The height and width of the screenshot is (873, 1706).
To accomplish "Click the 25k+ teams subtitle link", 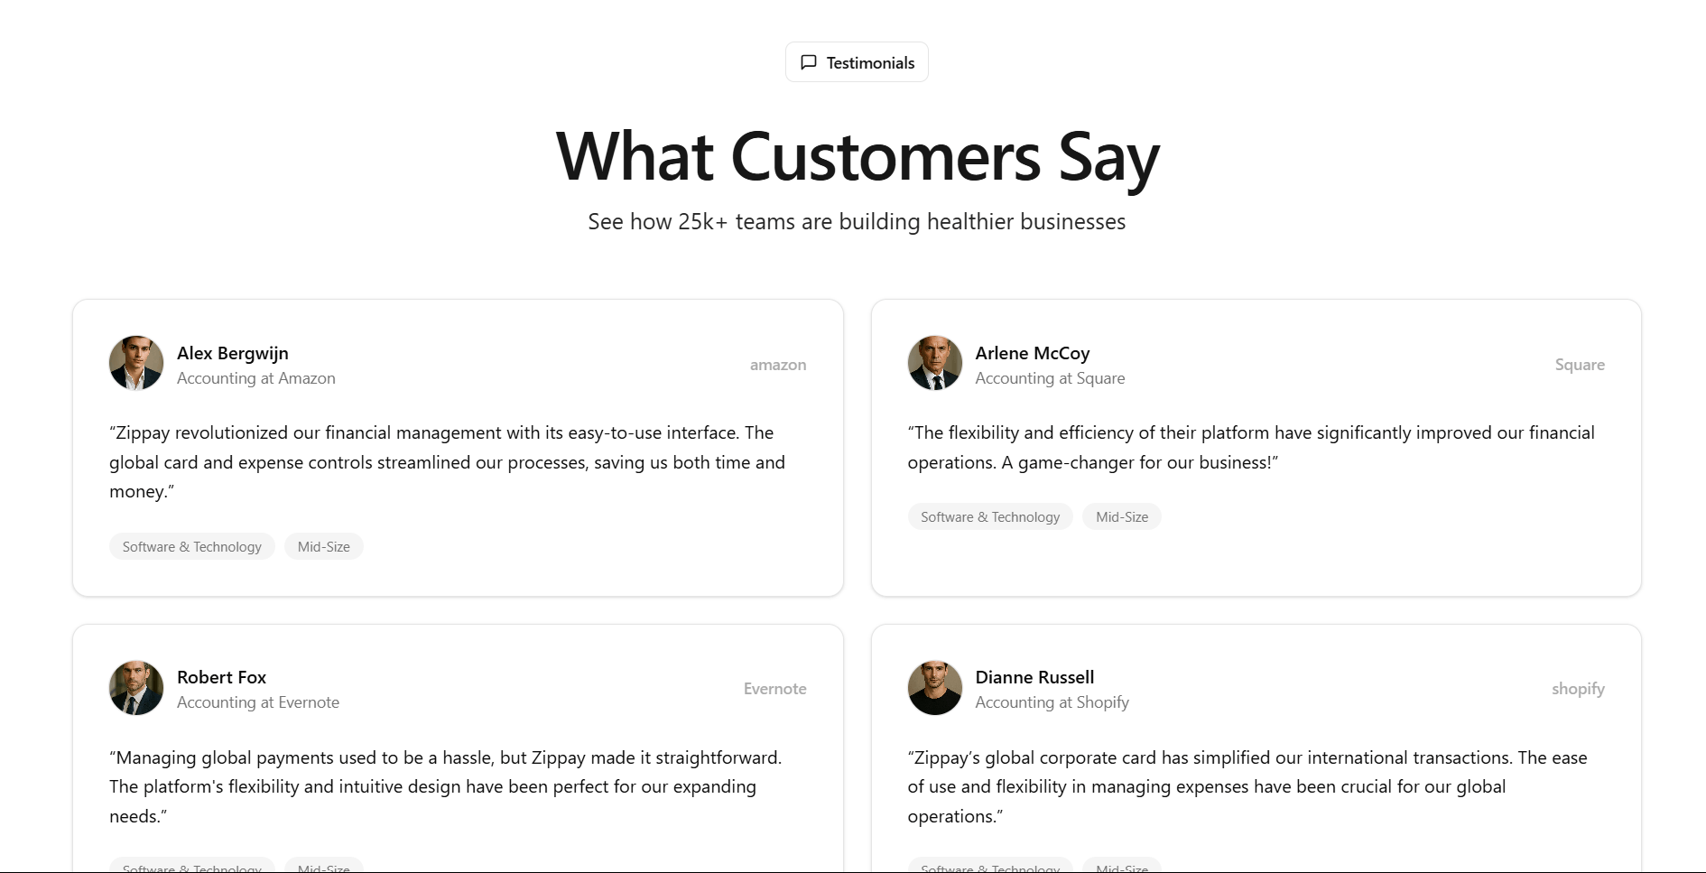I will tap(856, 220).
